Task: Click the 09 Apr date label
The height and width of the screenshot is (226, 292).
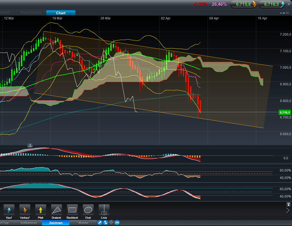Action: point(214,18)
